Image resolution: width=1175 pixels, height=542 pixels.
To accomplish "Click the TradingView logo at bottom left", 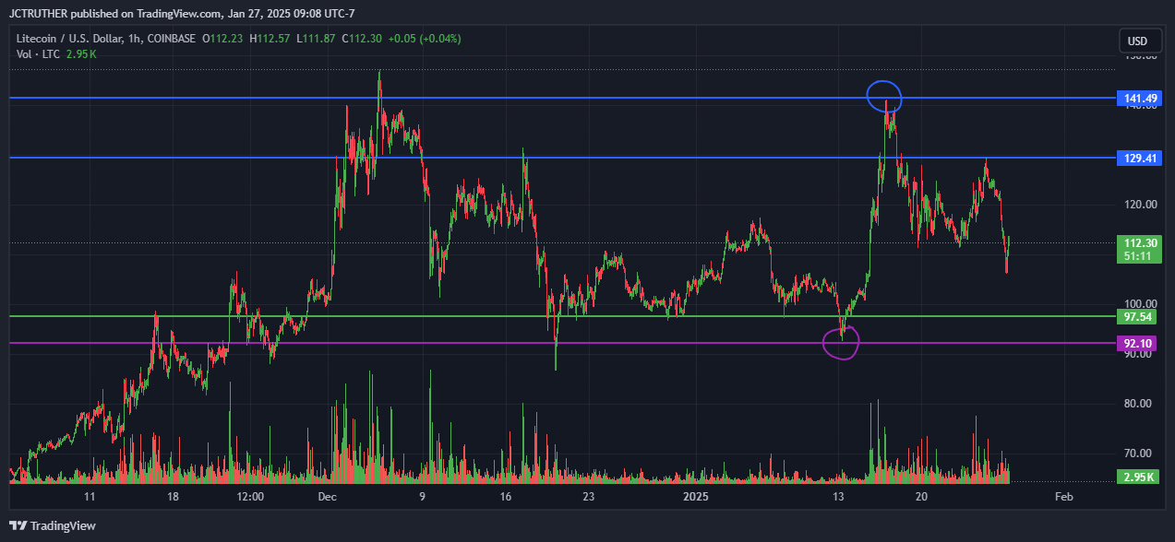I will pos(54,525).
